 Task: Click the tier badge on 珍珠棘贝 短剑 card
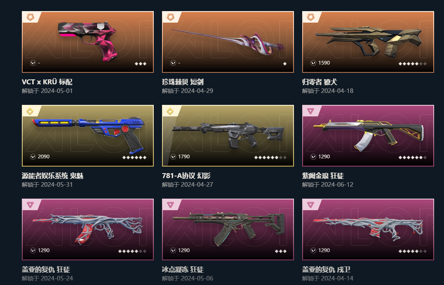click(170, 17)
